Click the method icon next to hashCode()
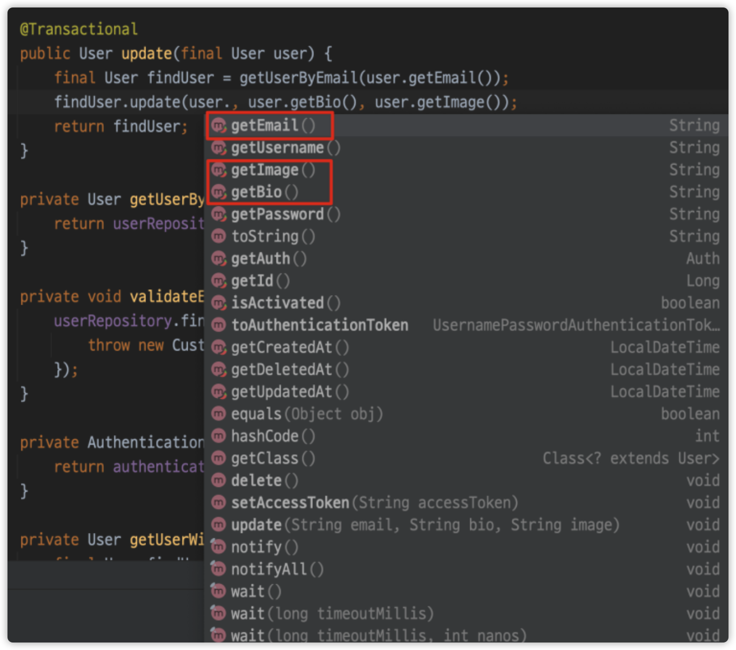Viewport: 736px width, 650px height. (x=219, y=436)
